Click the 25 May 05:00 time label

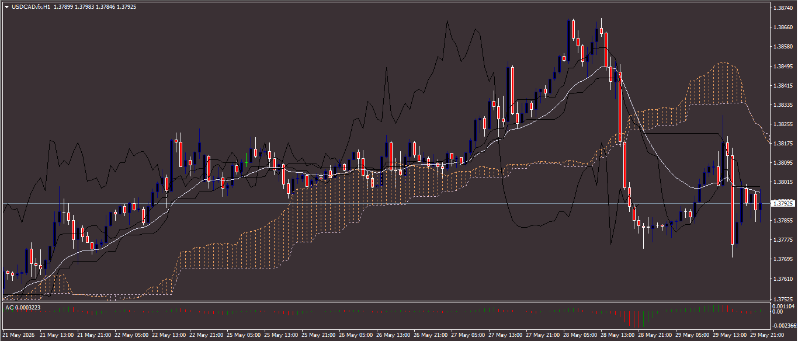pos(244,336)
